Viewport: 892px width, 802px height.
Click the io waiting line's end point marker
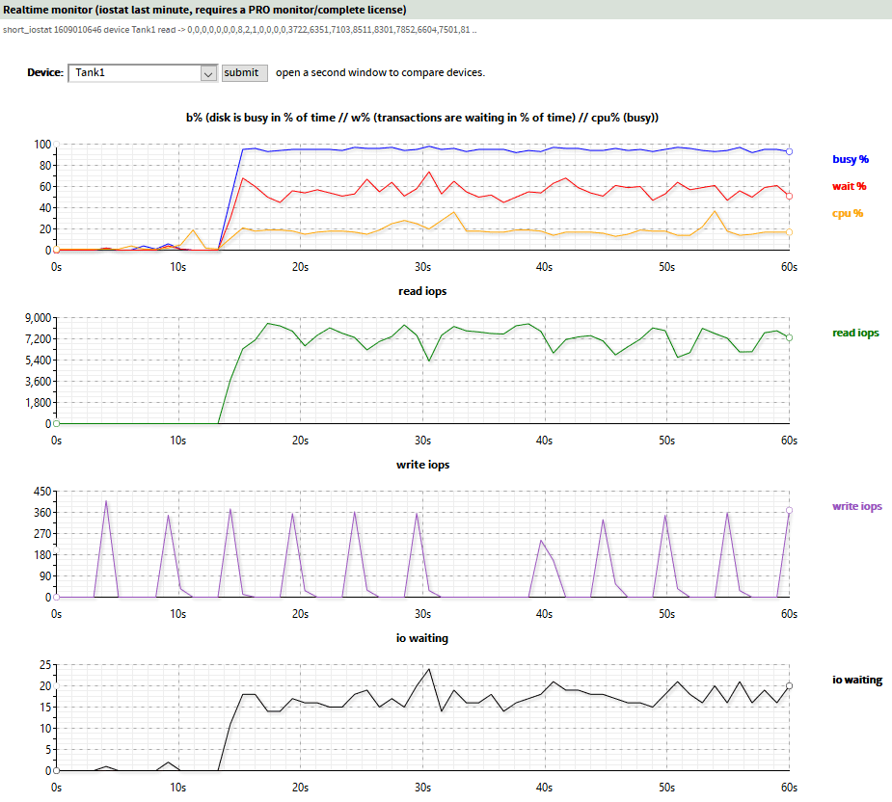[789, 686]
